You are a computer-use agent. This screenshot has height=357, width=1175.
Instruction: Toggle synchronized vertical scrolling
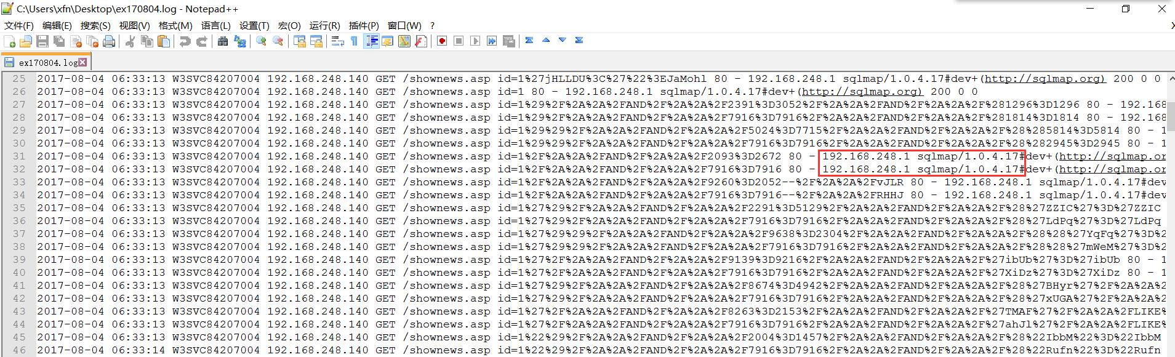pyautogui.click(x=300, y=41)
